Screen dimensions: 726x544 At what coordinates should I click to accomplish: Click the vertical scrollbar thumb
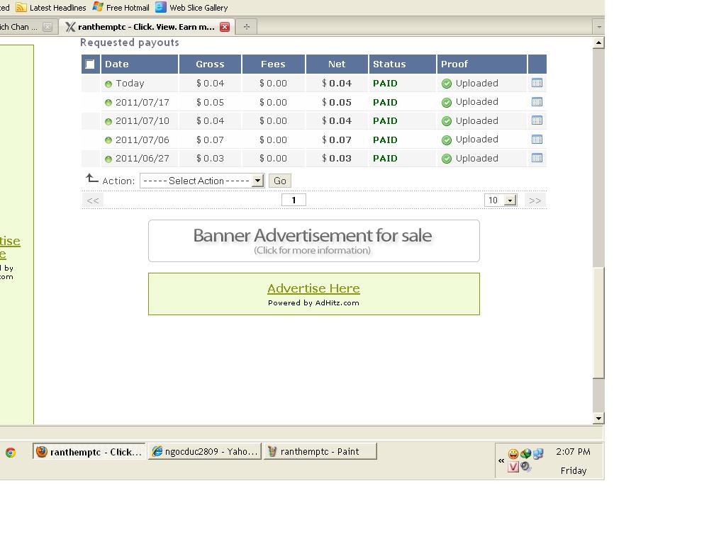[x=598, y=323]
